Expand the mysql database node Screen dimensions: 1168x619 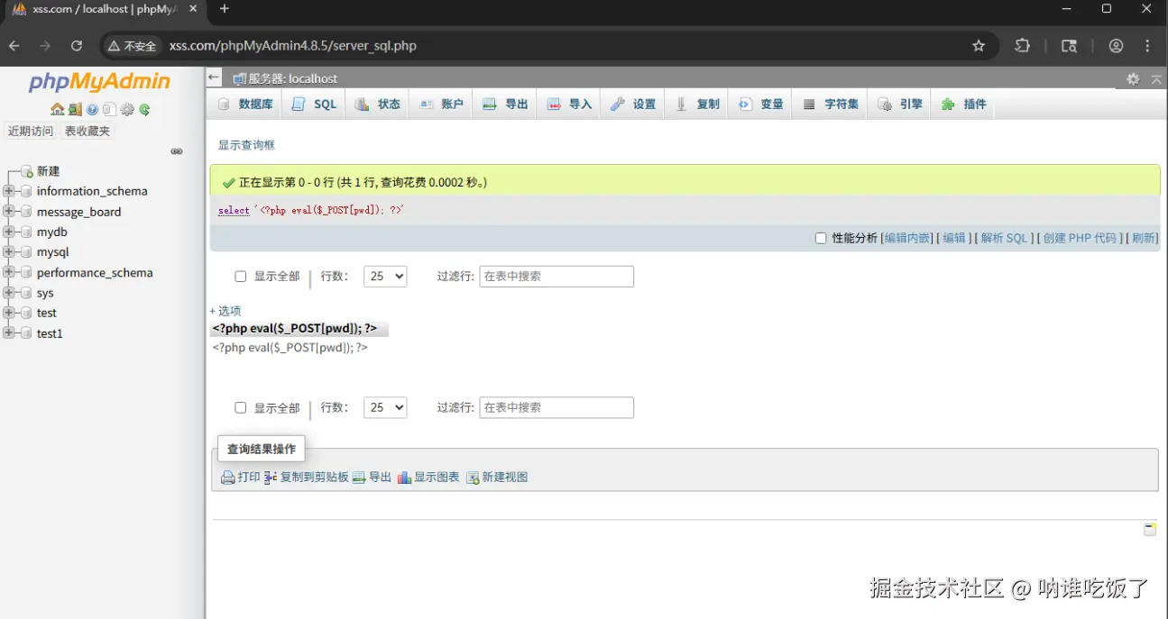pos(9,252)
